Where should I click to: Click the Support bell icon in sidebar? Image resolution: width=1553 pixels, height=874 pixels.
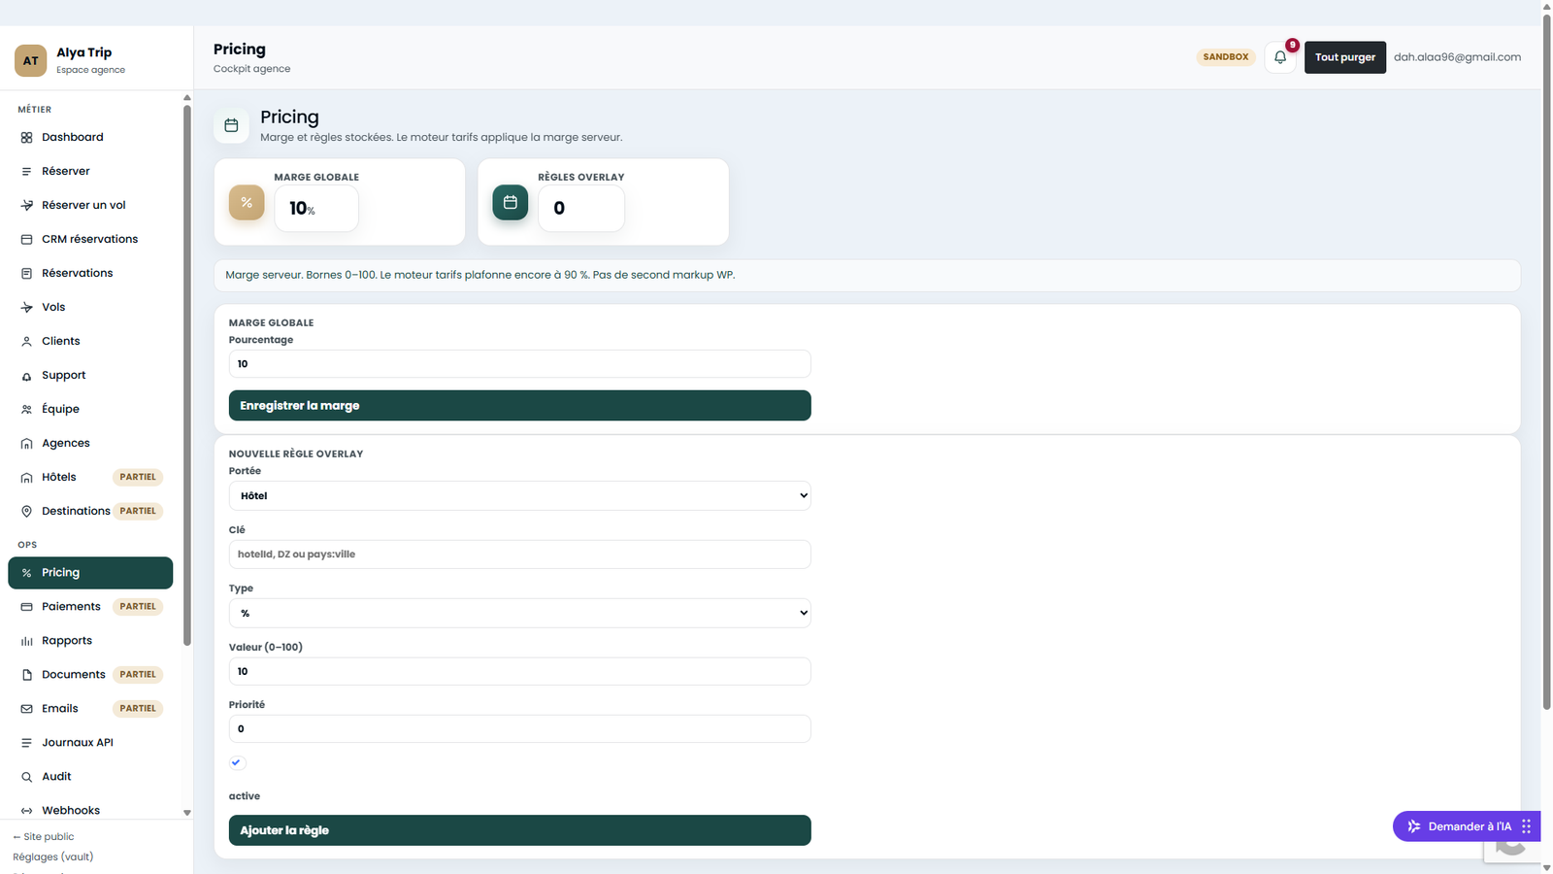[26, 376]
